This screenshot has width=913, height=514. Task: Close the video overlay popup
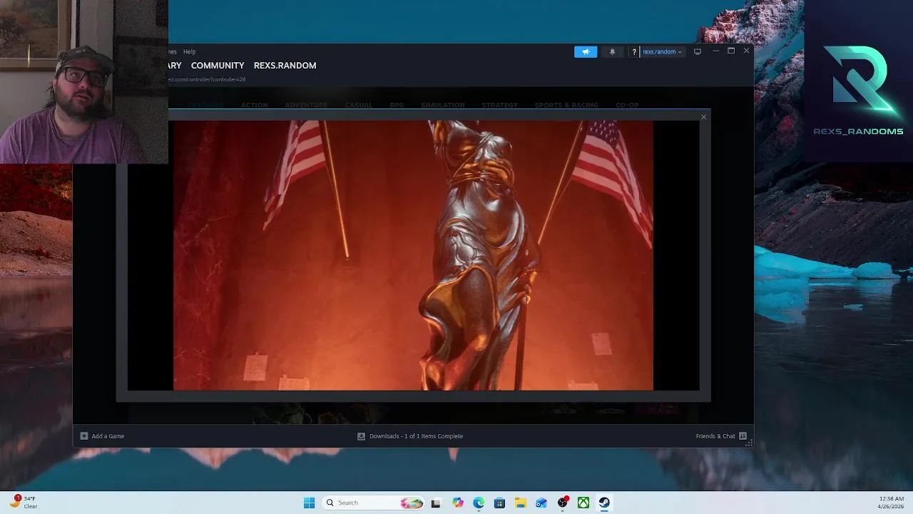703,117
